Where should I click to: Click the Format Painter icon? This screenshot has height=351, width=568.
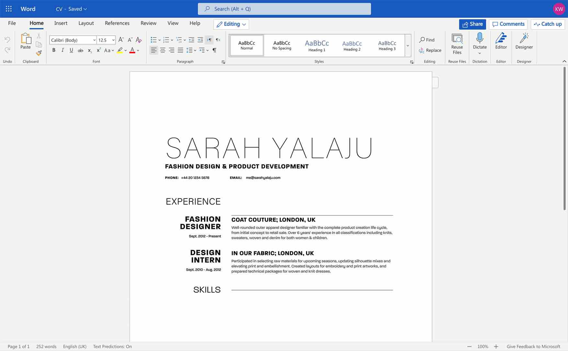click(39, 53)
